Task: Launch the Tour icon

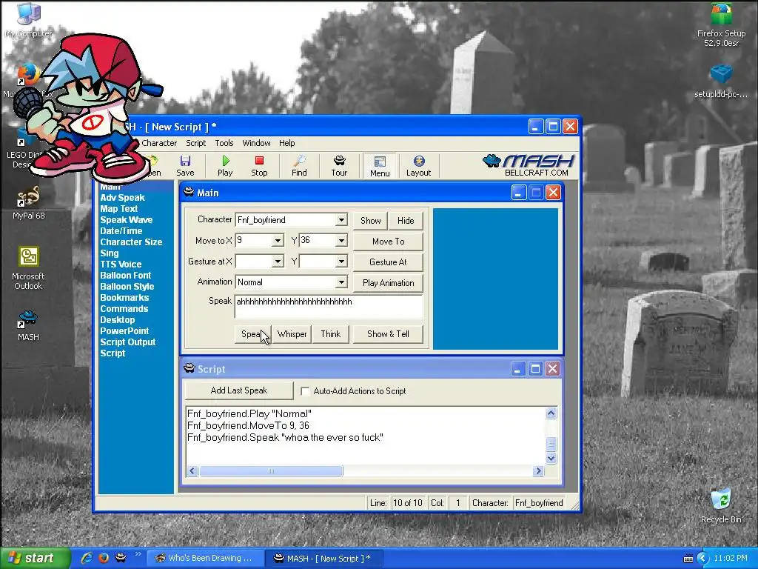Action: pyautogui.click(x=339, y=165)
